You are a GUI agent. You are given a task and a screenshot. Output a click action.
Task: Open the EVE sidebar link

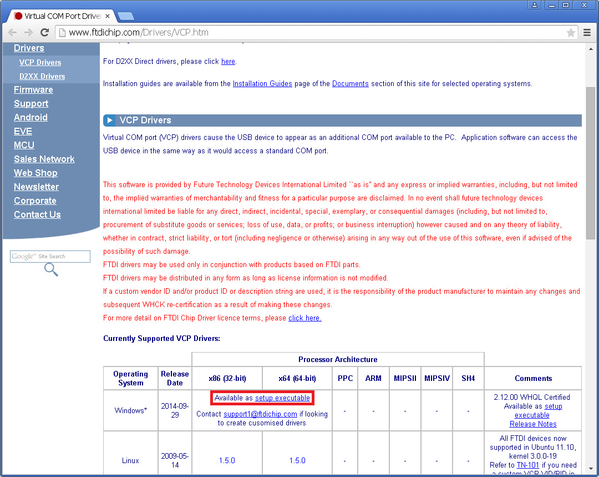pos(23,131)
